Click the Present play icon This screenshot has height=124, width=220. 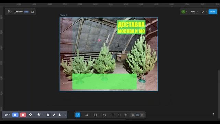click(203, 12)
